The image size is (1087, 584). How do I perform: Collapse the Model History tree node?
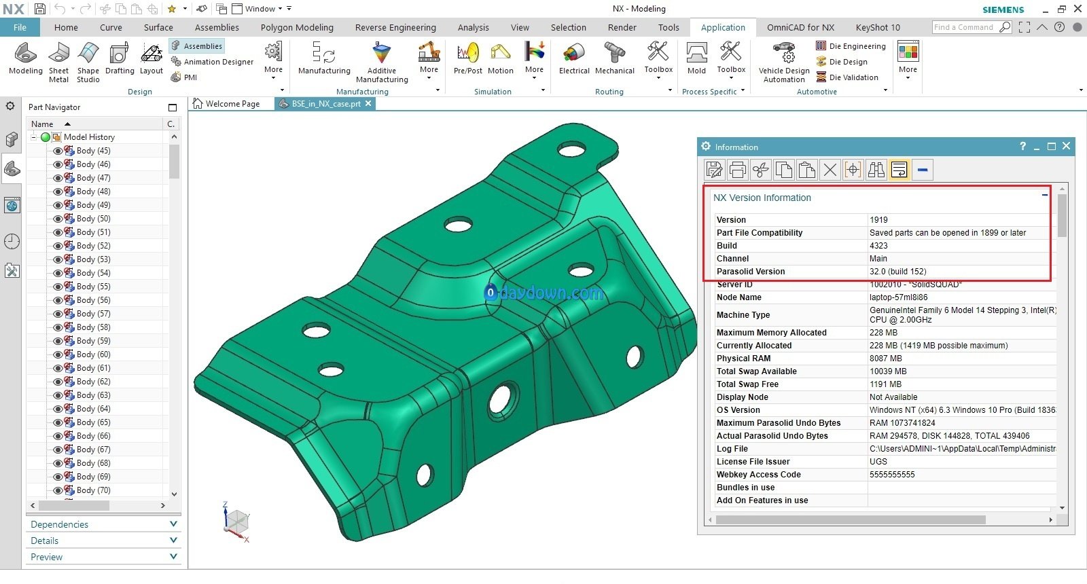(x=33, y=137)
